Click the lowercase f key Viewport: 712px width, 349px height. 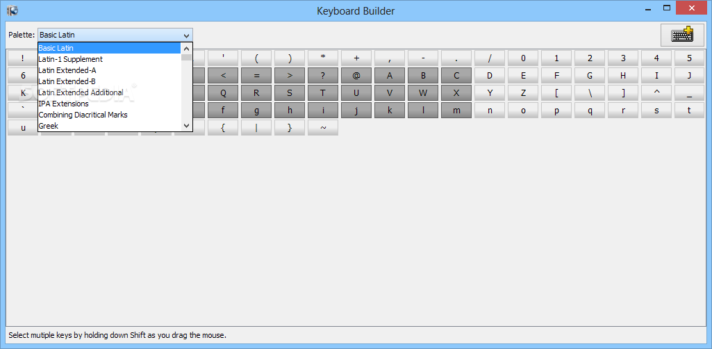click(223, 110)
